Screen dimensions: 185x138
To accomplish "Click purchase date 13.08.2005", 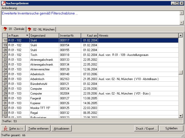I will point(90,98).
